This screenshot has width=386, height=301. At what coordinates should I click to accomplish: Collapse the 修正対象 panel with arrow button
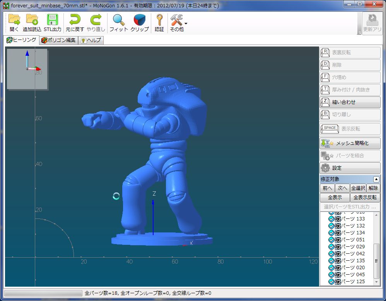point(376,179)
